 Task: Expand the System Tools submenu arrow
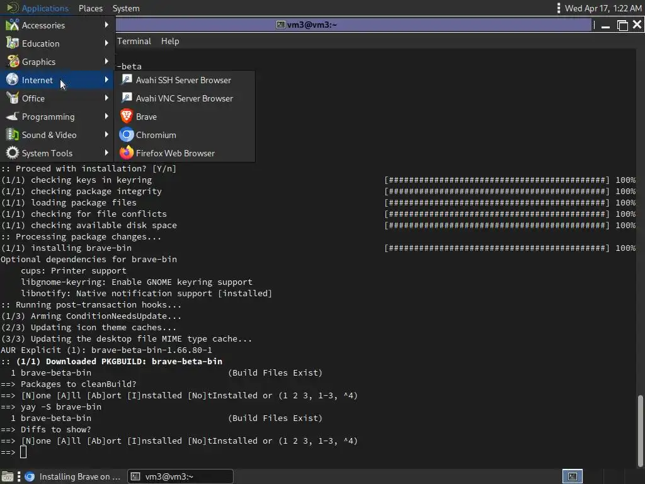pyautogui.click(x=106, y=153)
